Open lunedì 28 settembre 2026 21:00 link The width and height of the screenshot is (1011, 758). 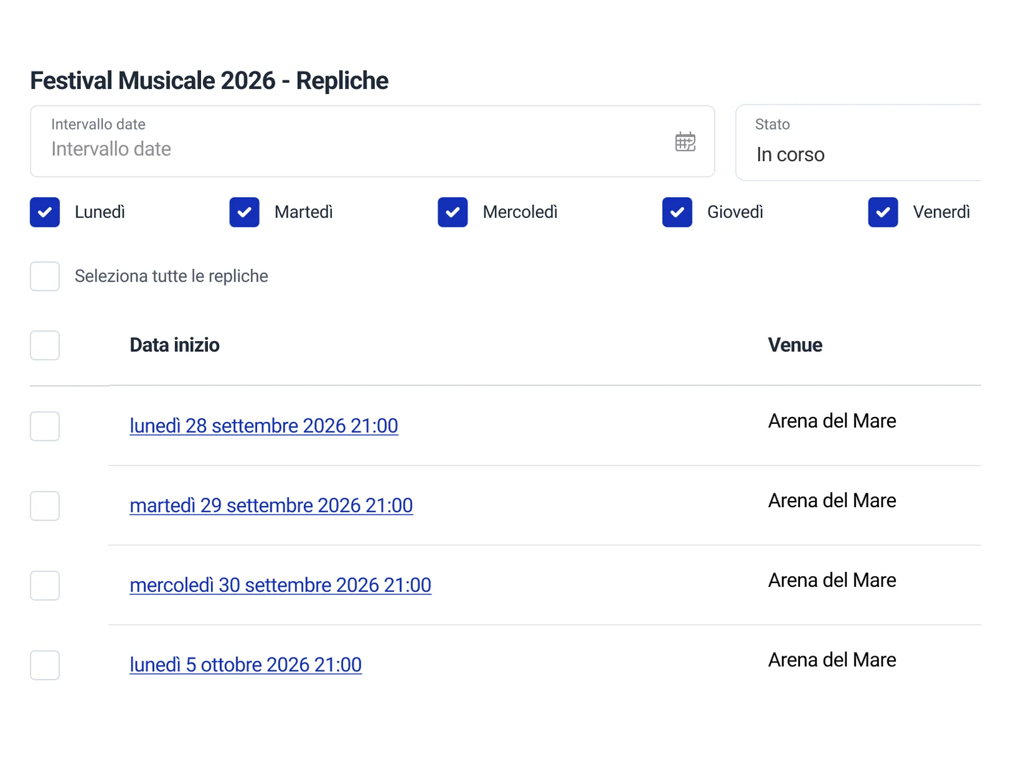point(264,426)
